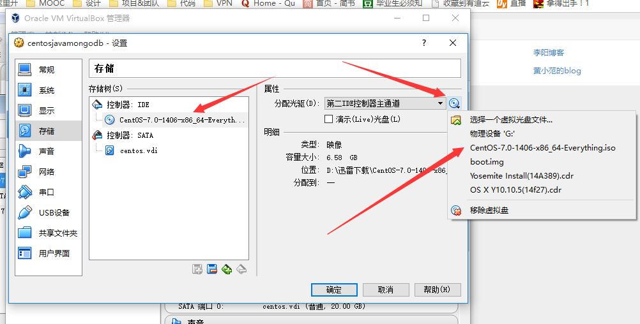Click the ? help icon in settings title bar
The image size is (640, 324).
424,43
